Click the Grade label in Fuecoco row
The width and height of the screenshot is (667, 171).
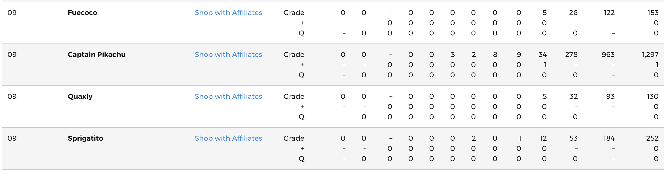click(294, 13)
